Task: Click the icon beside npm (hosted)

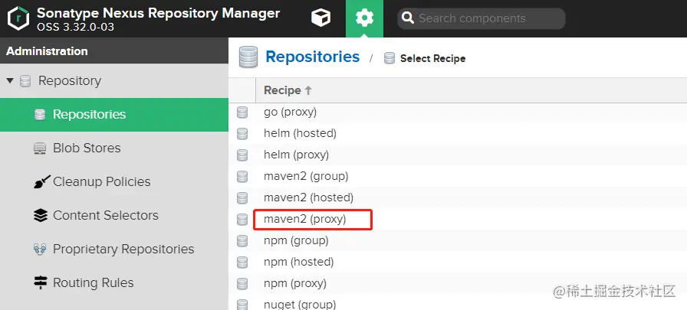Action: point(242,263)
